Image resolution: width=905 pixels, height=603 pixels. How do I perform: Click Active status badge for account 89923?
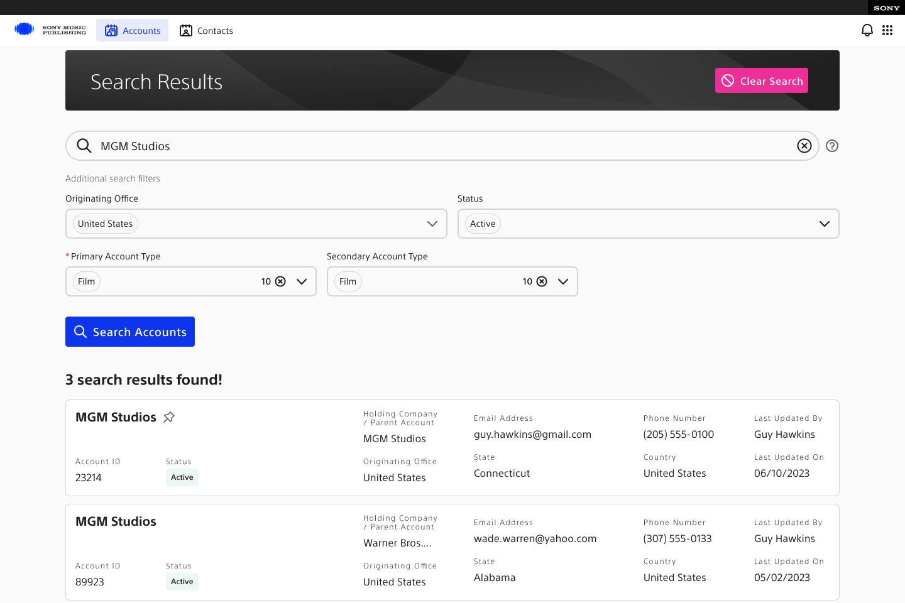click(182, 582)
